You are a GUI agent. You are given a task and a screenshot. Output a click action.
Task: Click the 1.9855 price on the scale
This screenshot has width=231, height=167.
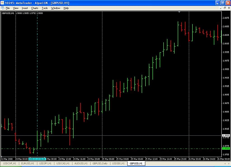coord(226,112)
